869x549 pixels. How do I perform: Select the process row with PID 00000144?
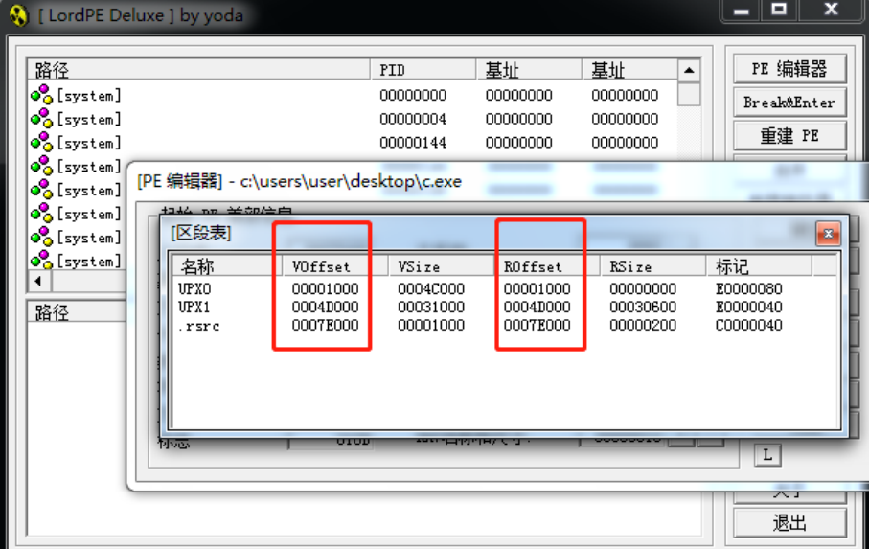tap(353, 143)
